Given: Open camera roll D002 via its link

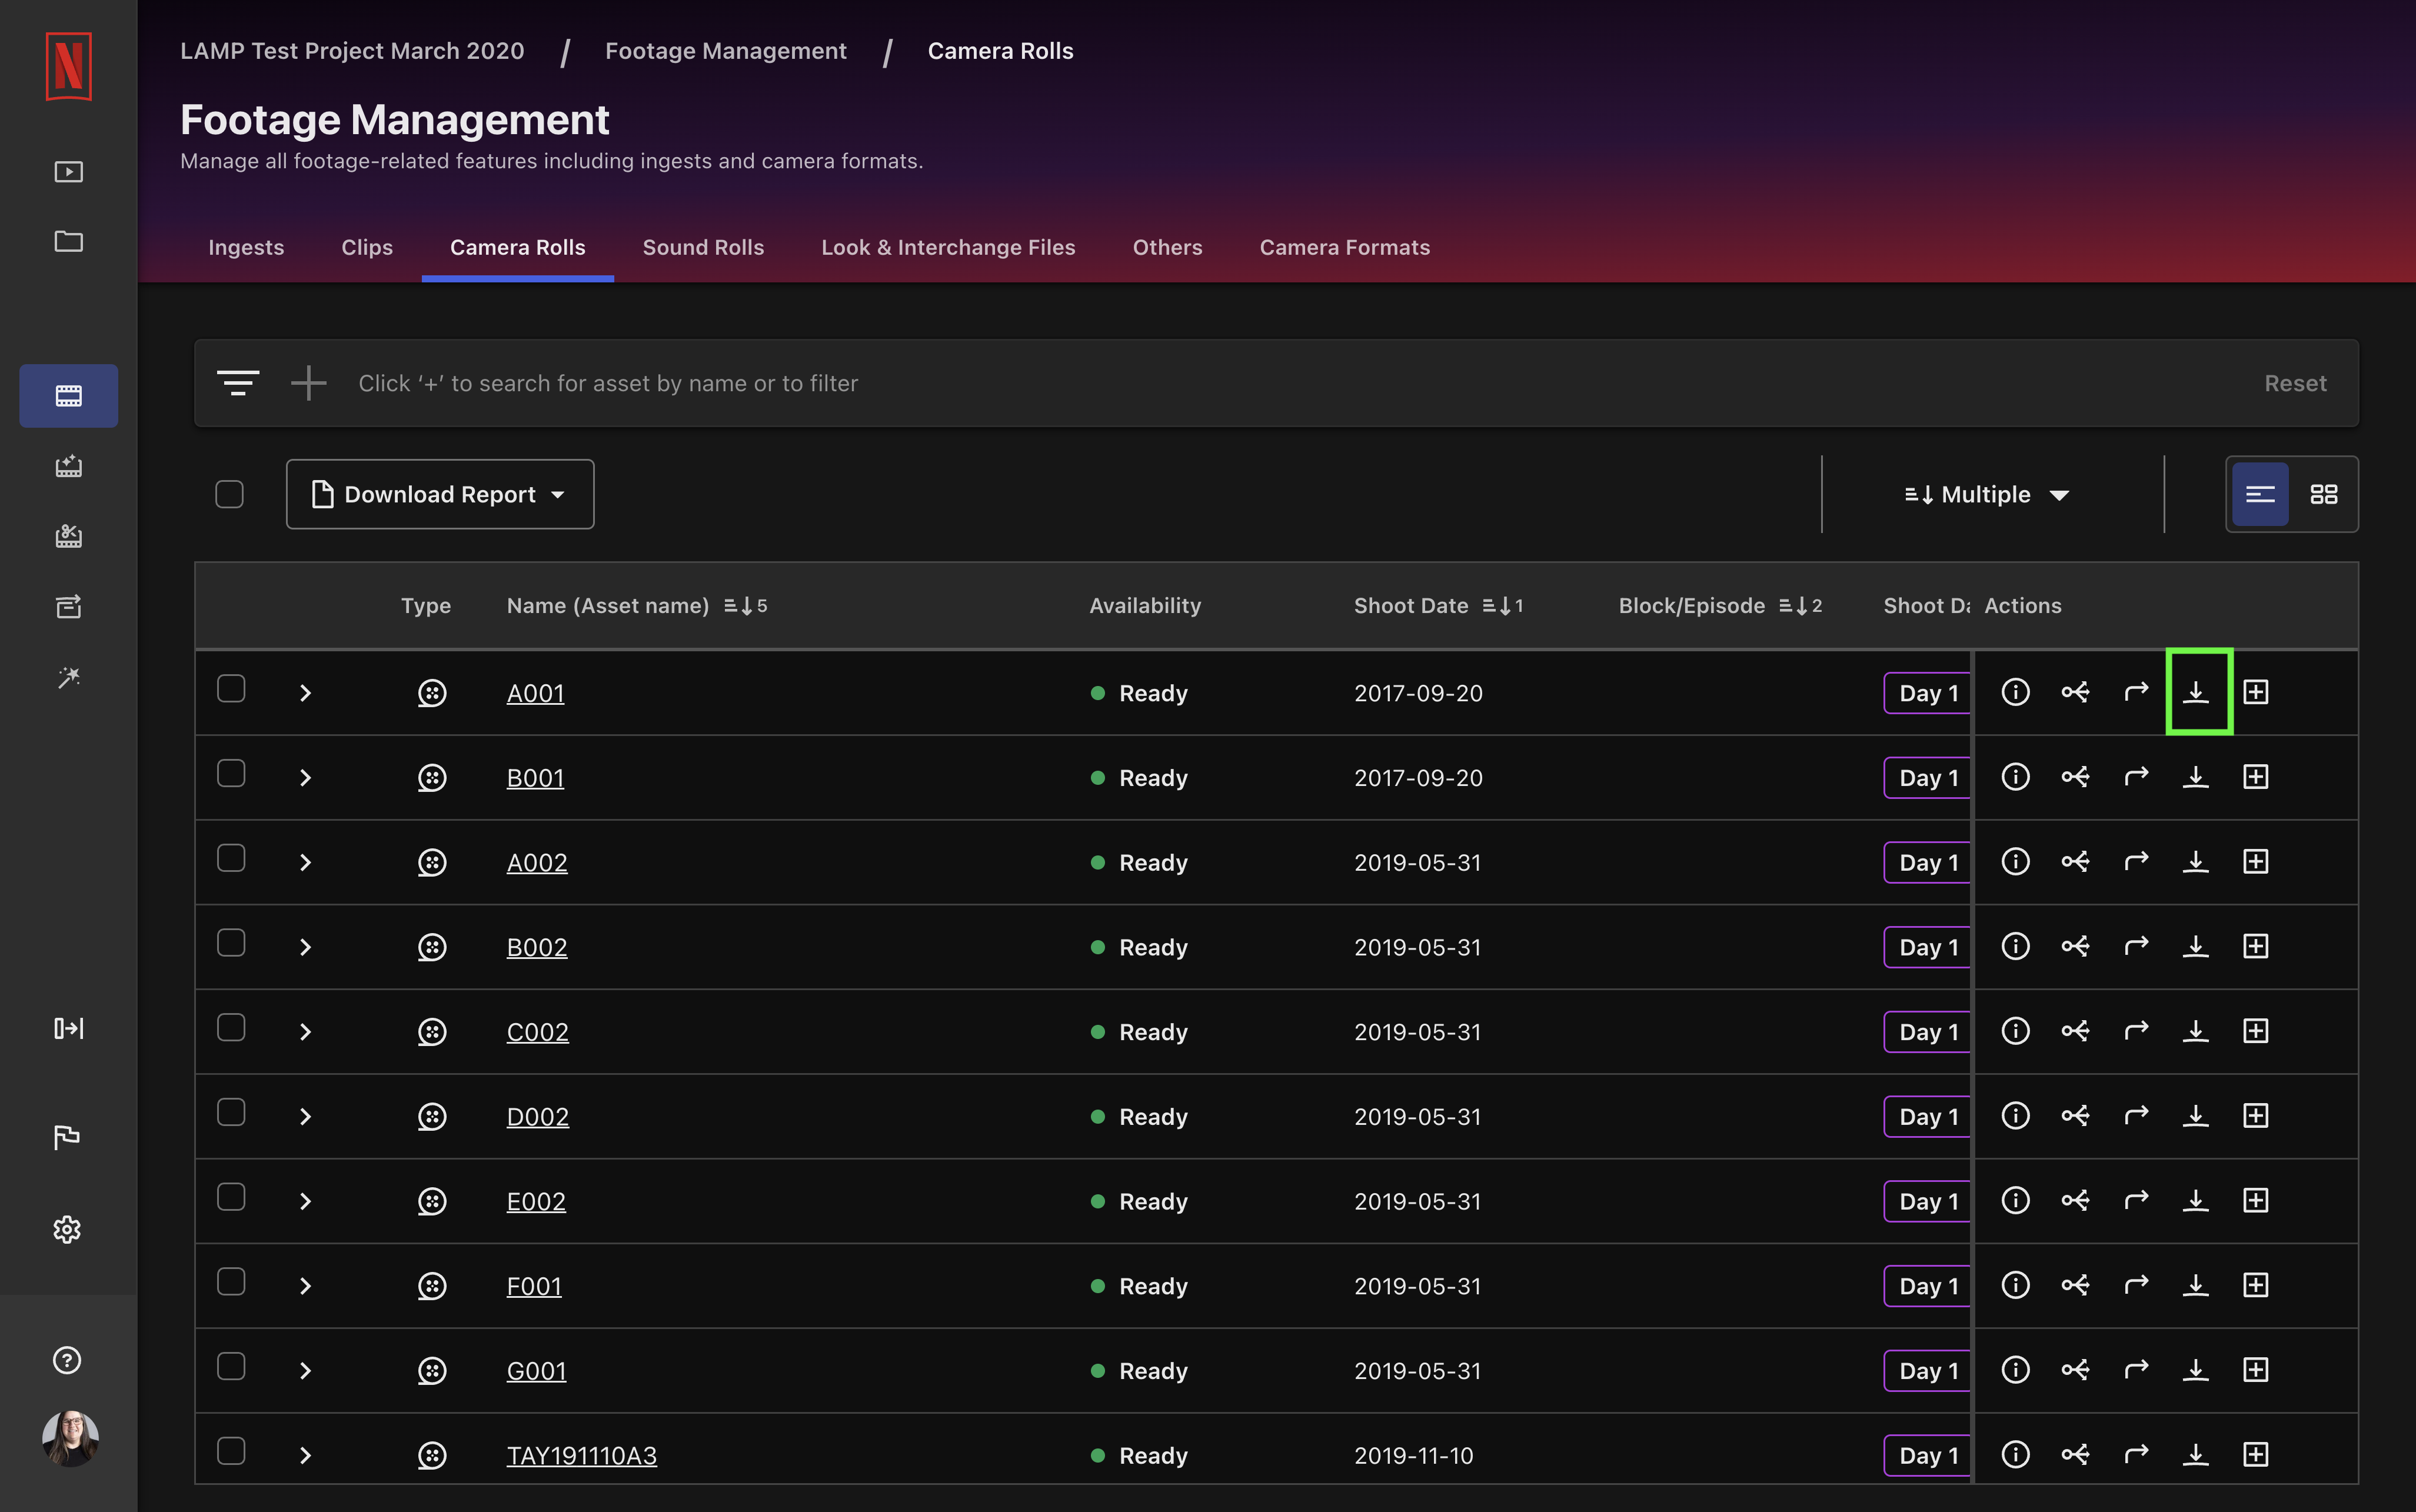Looking at the screenshot, I should point(538,1116).
